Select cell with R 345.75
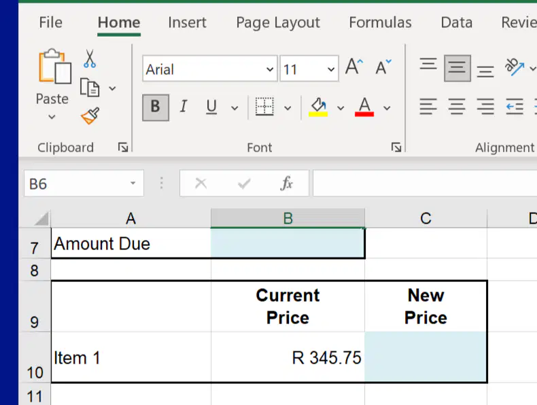Viewport: 537px width, 405px height. click(288, 357)
